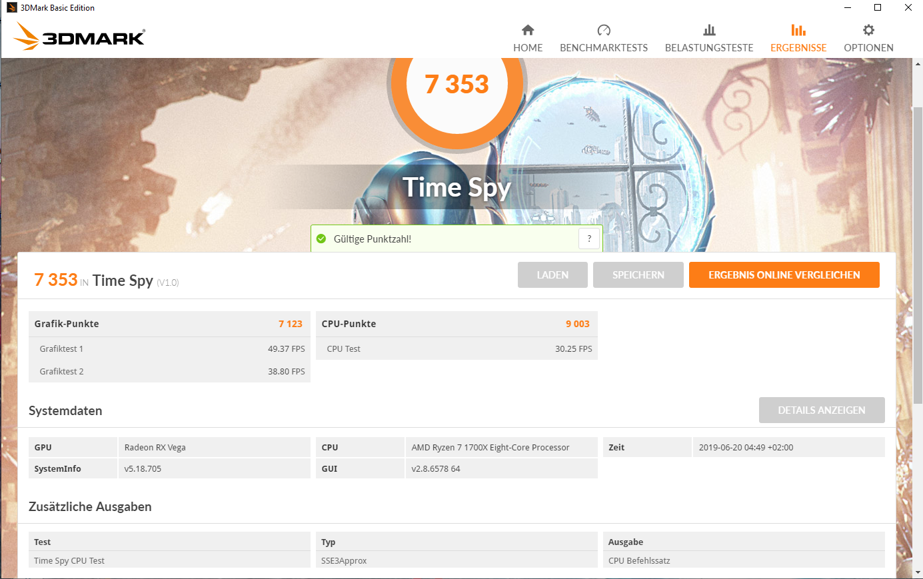
Task: Click the 30.25 FPS value
Action: point(574,348)
